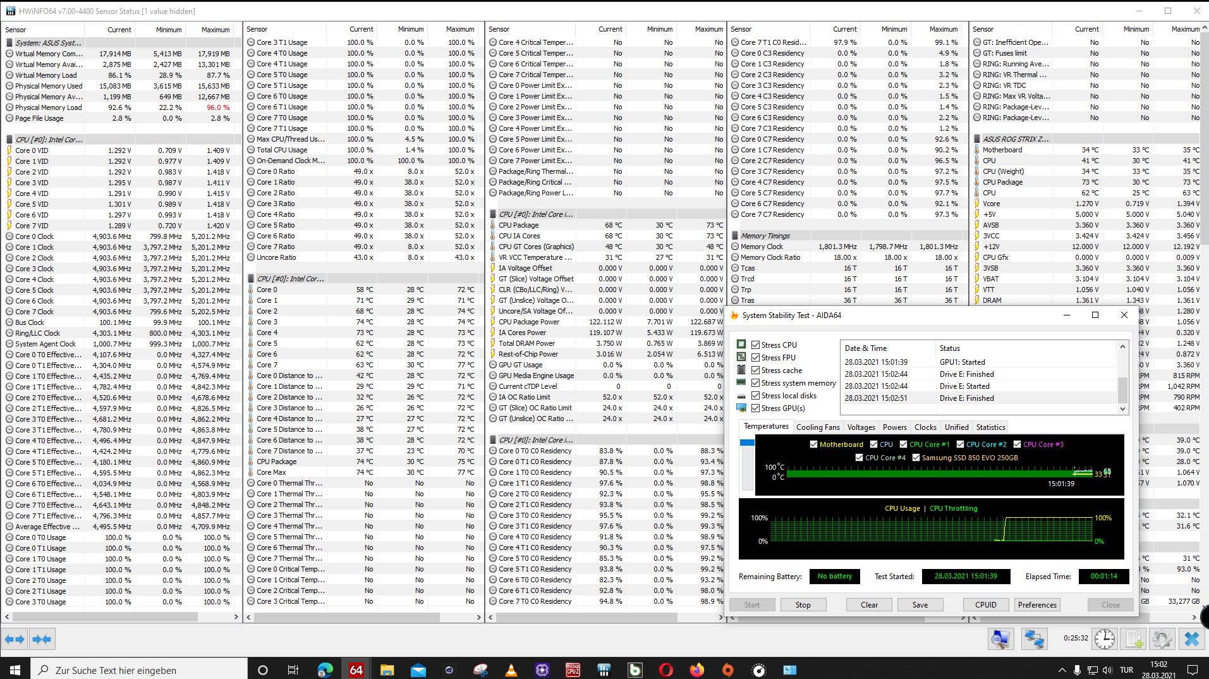The width and height of the screenshot is (1209, 679).
Task: Hide the Motherboard temperature graph line
Action: 813,444
